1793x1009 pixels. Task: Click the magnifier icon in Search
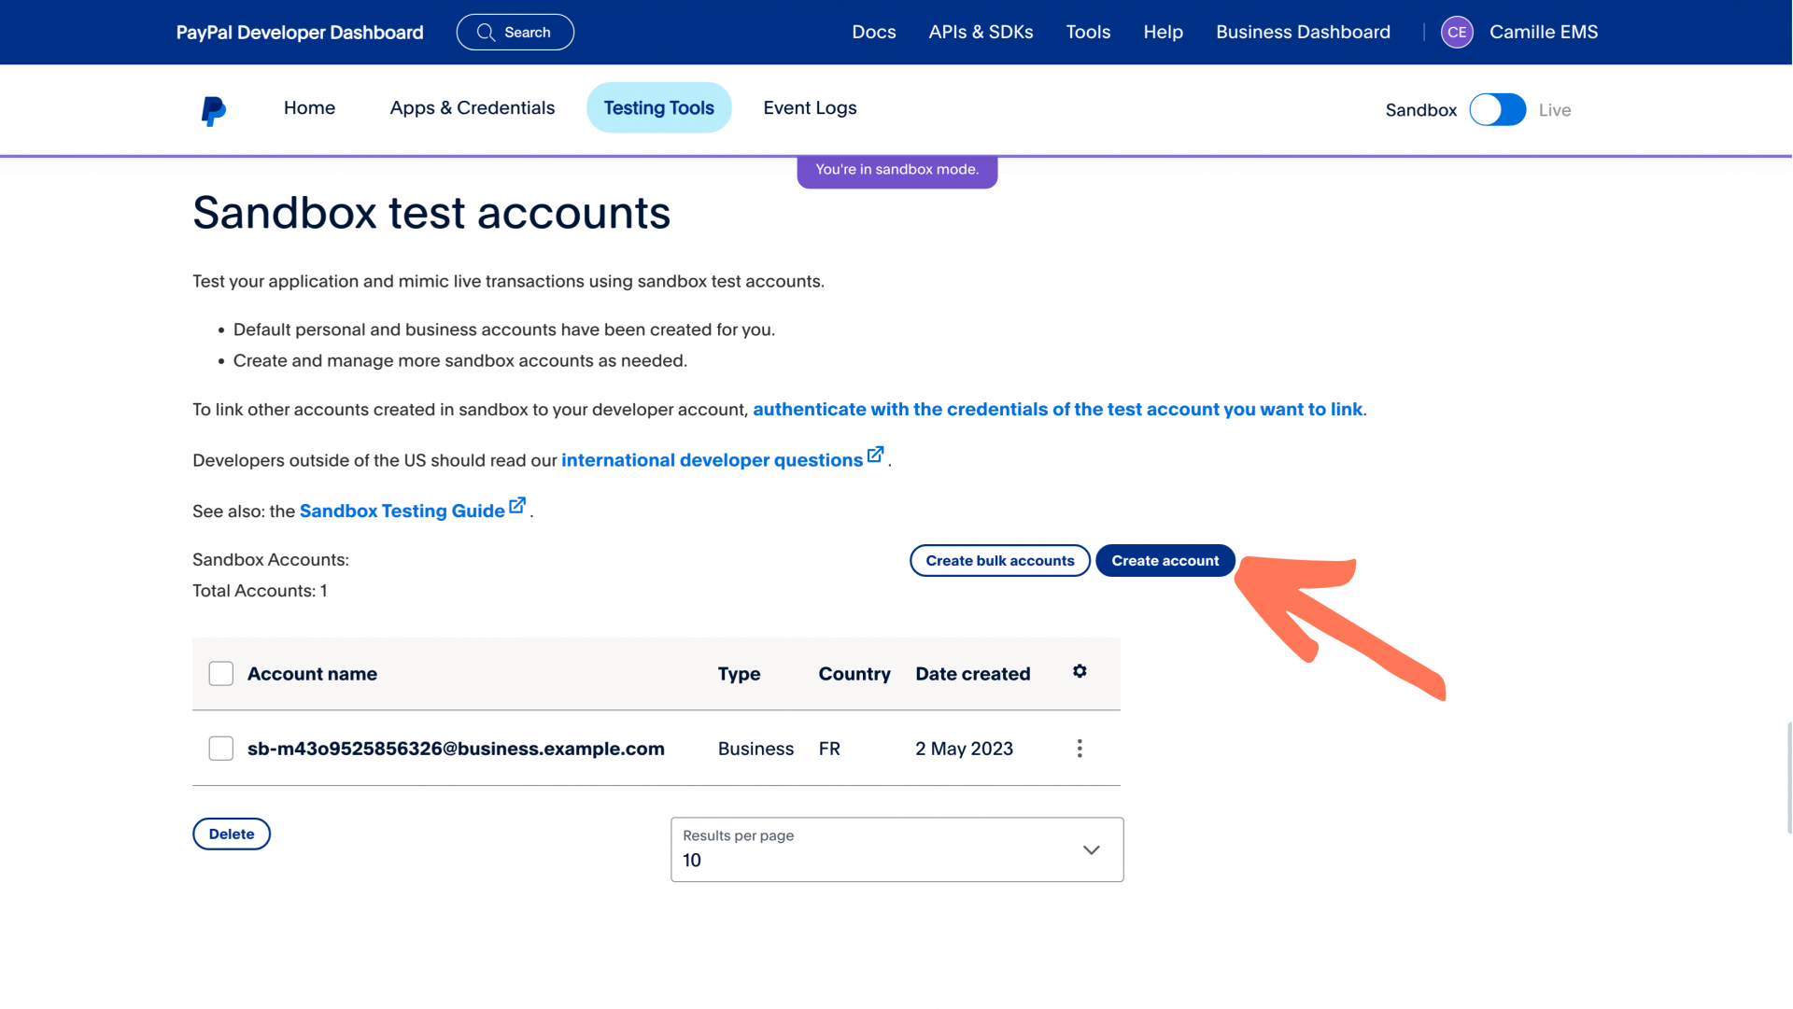(x=486, y=33)
